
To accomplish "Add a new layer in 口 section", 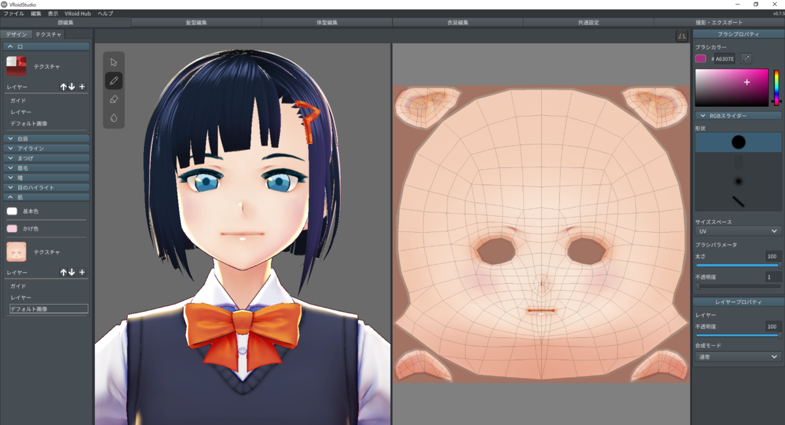I will pyautogui.click(x=82, y=86).
